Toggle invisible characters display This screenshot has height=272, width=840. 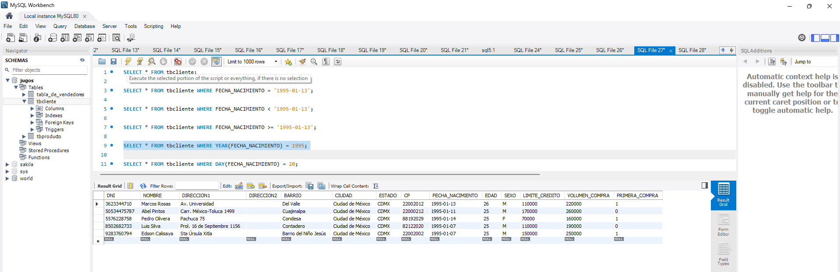point(326,62)
